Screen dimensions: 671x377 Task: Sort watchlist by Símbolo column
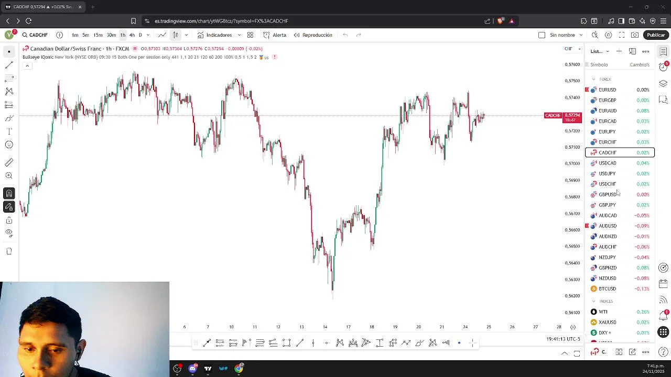tap(599, 65)
